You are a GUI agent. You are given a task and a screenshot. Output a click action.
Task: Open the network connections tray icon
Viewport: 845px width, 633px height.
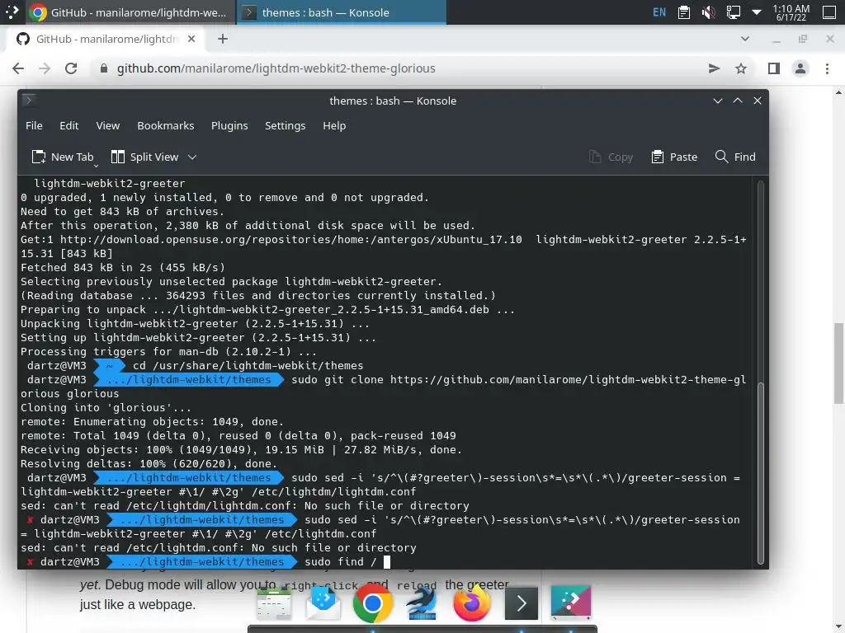click(733, 12)
